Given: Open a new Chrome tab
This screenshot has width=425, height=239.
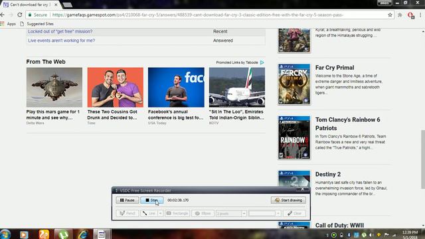Looking at the screenshot, I should pyautogui.click(x=67, y=5).
